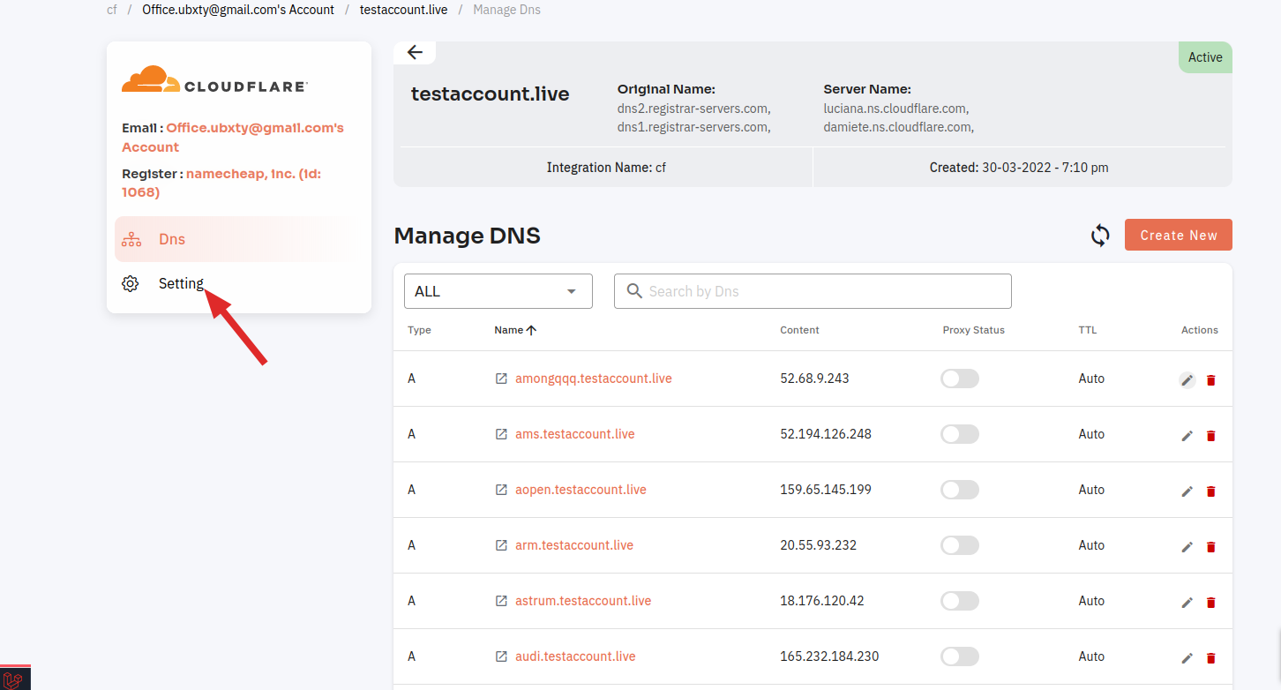Edit the astrum.testaccount.live record
The width and height of the screenshot is (1281, 690).
pyautogui.click(x=1187, y=603)
